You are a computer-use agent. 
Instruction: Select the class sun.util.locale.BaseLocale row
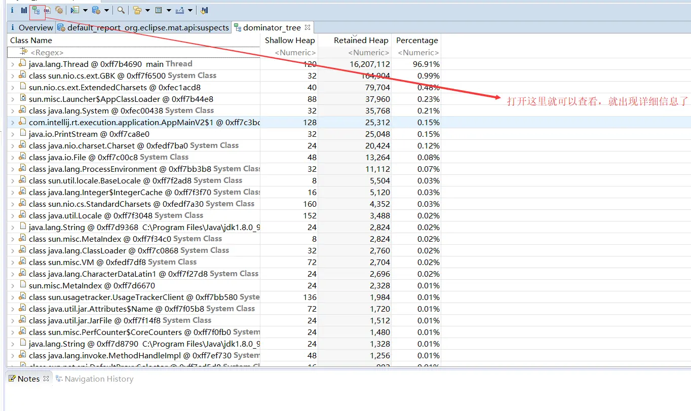(x=224, y=180)
